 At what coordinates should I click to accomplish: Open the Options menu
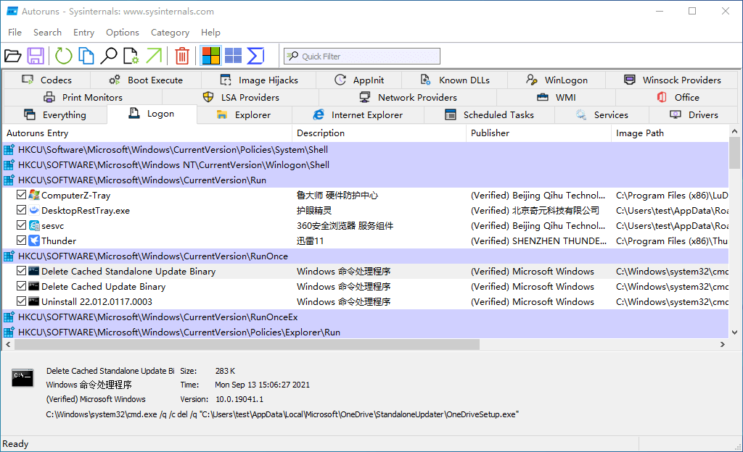click(123, 32)
